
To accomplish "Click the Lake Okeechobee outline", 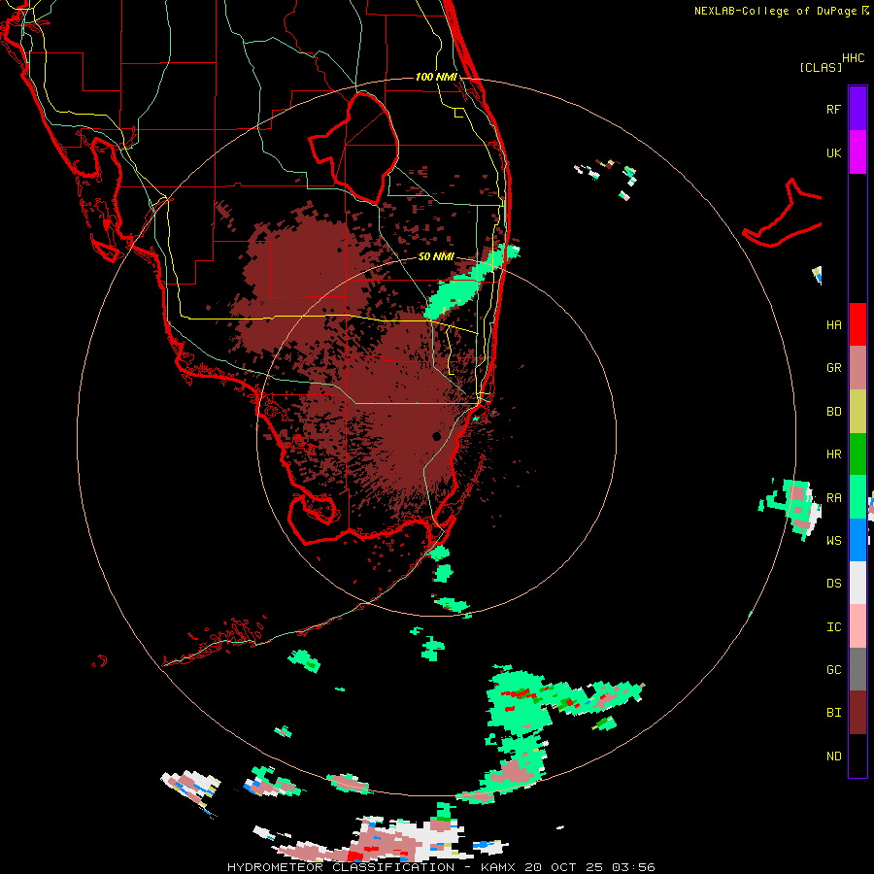I will click(x=354, y=149).
